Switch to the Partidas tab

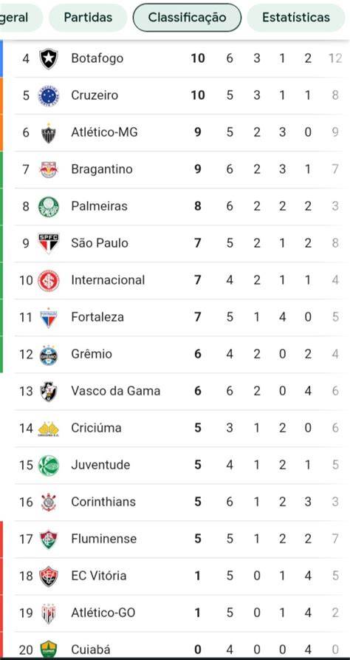tap(88, 17)
